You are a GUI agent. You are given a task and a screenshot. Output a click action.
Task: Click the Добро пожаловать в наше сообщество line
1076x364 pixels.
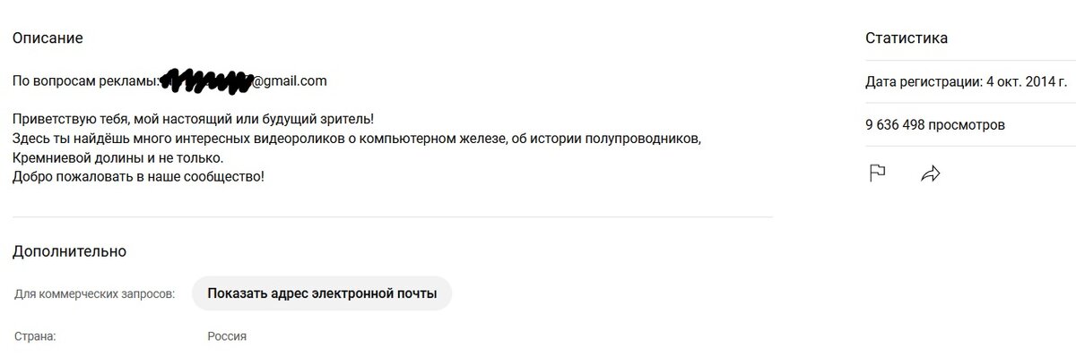point(139,176)
